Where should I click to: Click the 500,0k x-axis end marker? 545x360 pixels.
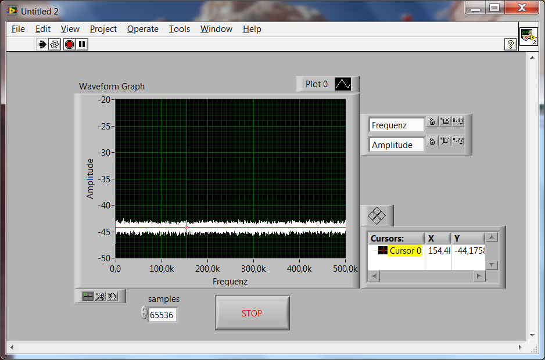point(346,269)
